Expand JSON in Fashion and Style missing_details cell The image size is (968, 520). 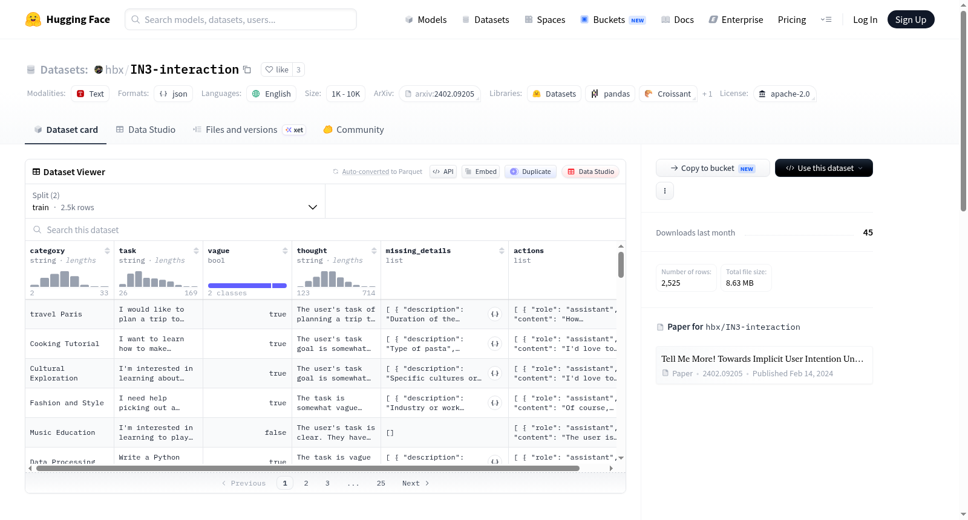point(495,403)
